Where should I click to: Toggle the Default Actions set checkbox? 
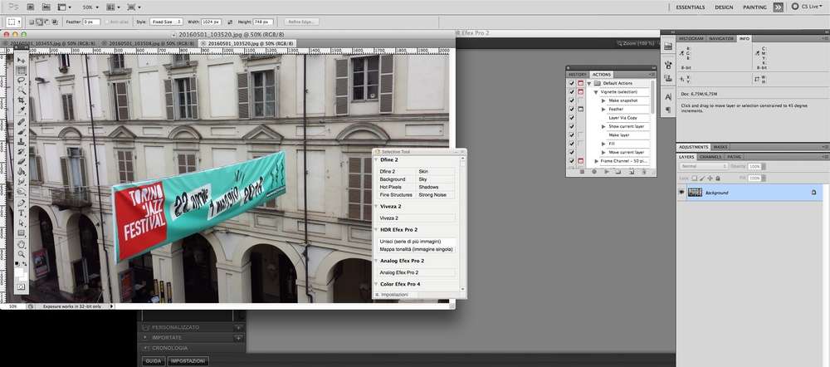coord(571,83)
